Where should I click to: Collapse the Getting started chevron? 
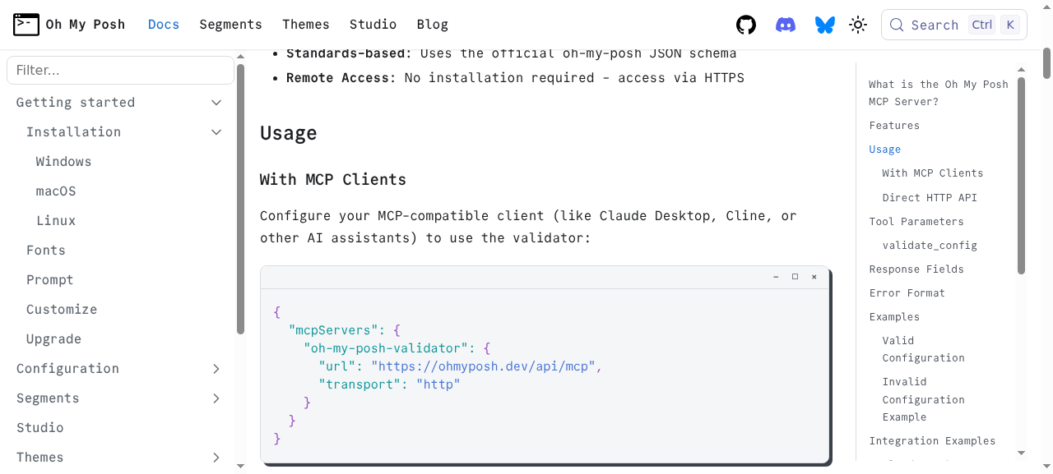pos(216,103)
